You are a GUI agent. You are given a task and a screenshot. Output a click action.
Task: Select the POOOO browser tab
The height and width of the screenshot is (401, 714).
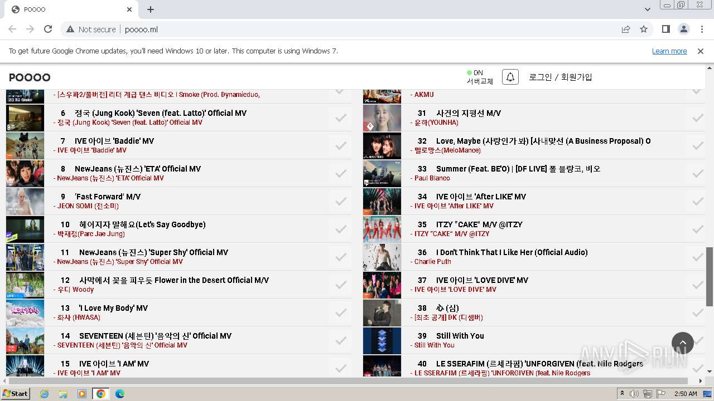pos(71,9)
